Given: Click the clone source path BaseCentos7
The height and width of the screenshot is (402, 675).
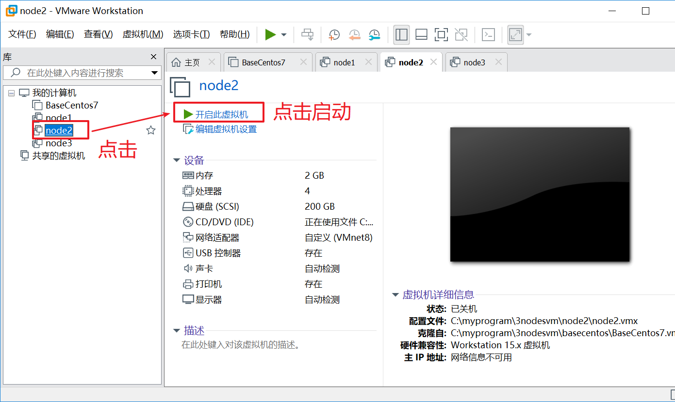Looking at the screenshot, I should 563,333.
